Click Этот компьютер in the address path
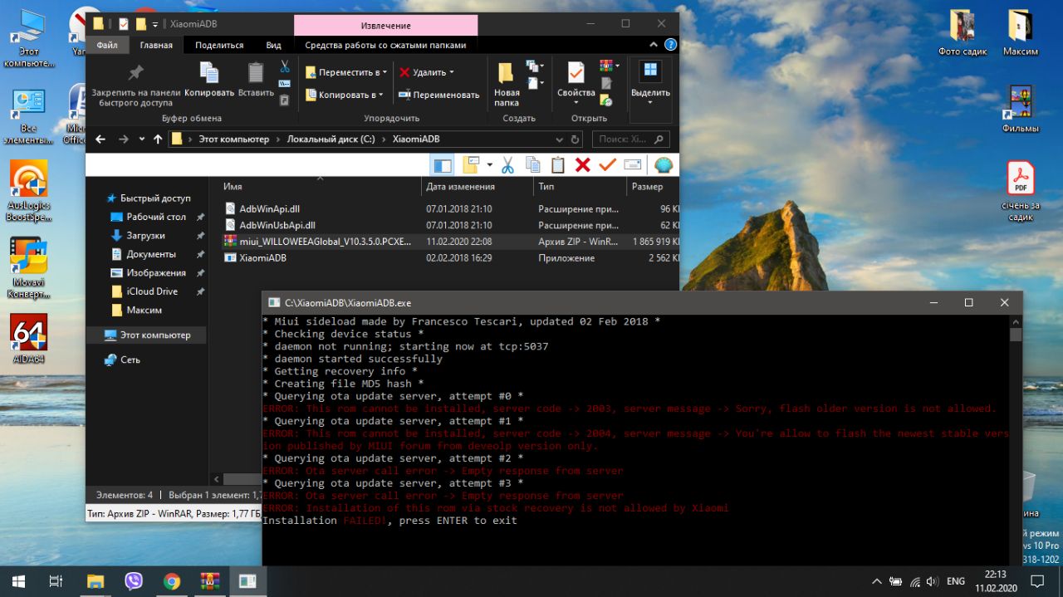Screen dimensions: 1063x597 click(x=233, y=139)
